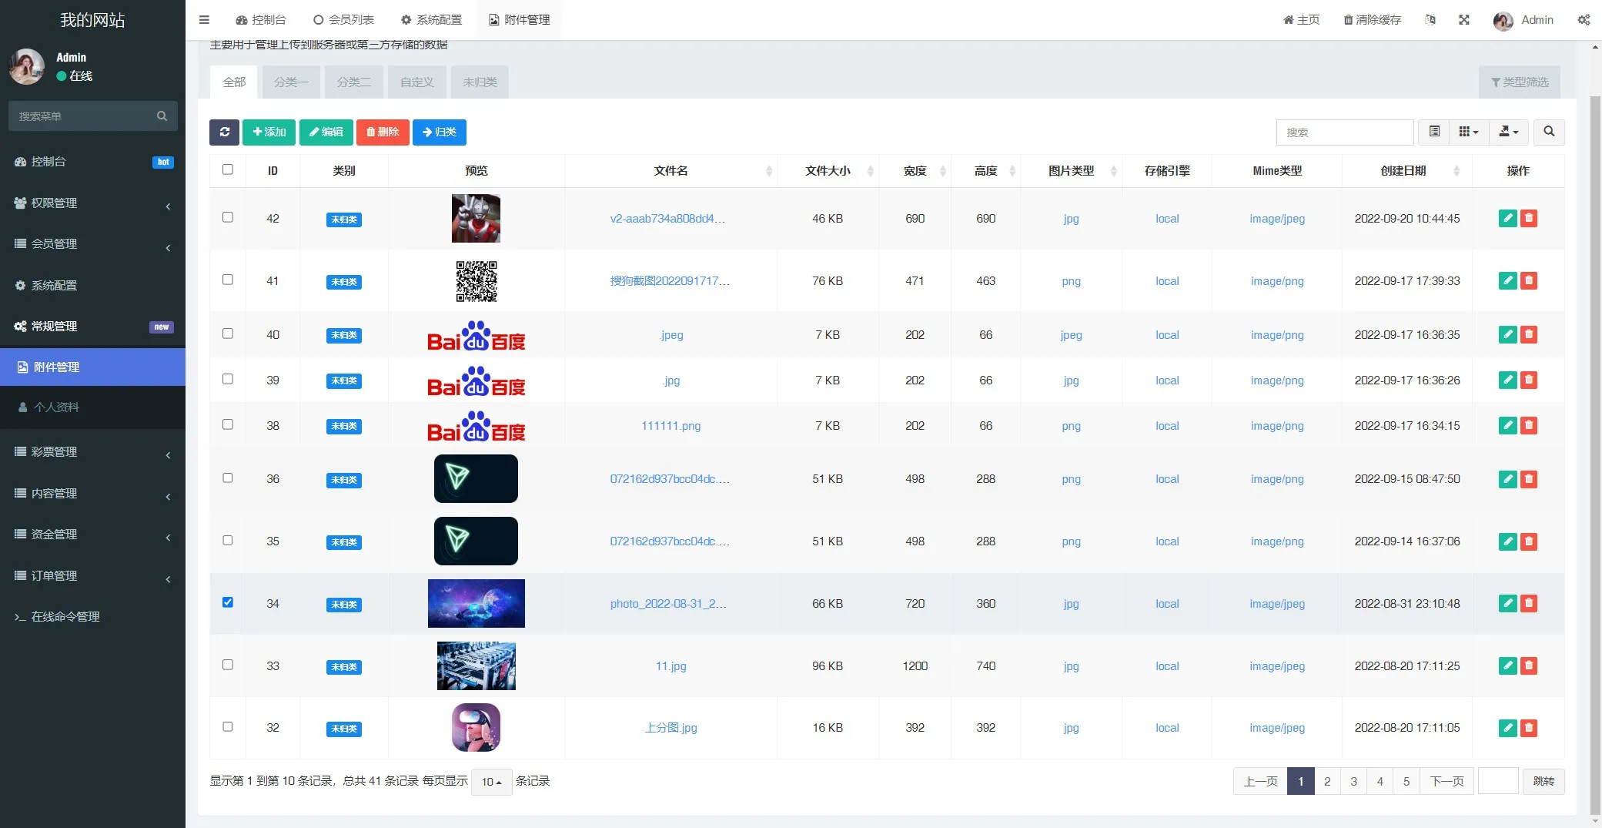Viewport: 1602px width, 828px height.
Task: Check the select-all checkbox in table header
Action: point(228,169)
